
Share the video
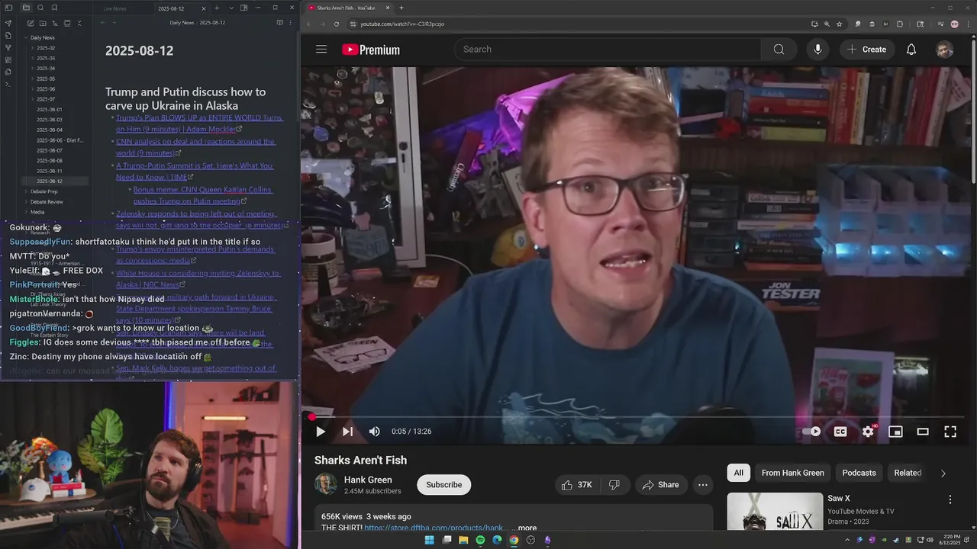click(x=661, y=485)
